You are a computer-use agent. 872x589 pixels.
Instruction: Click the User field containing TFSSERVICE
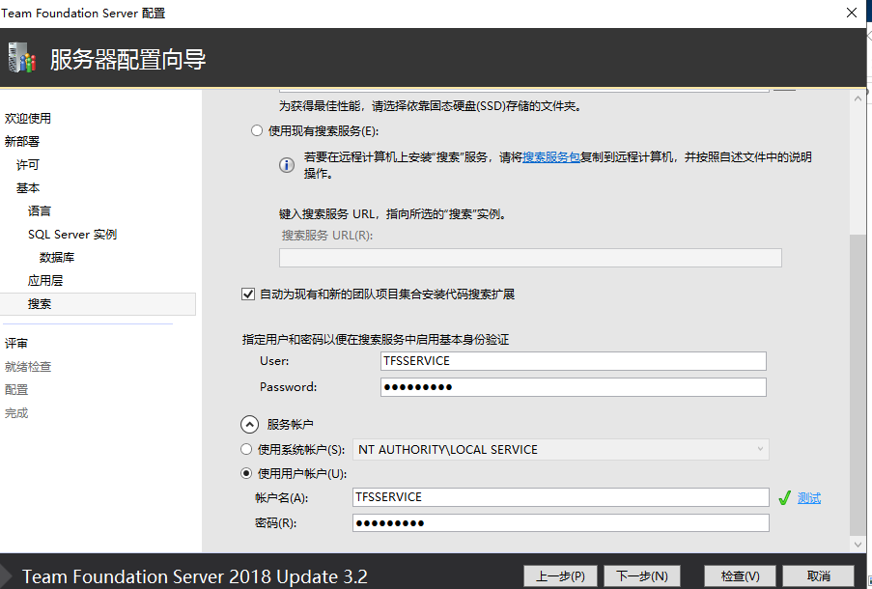click(x=574, y=361)
